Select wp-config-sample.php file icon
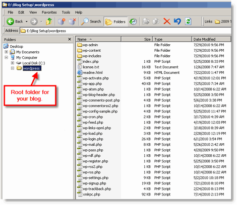 80,111
